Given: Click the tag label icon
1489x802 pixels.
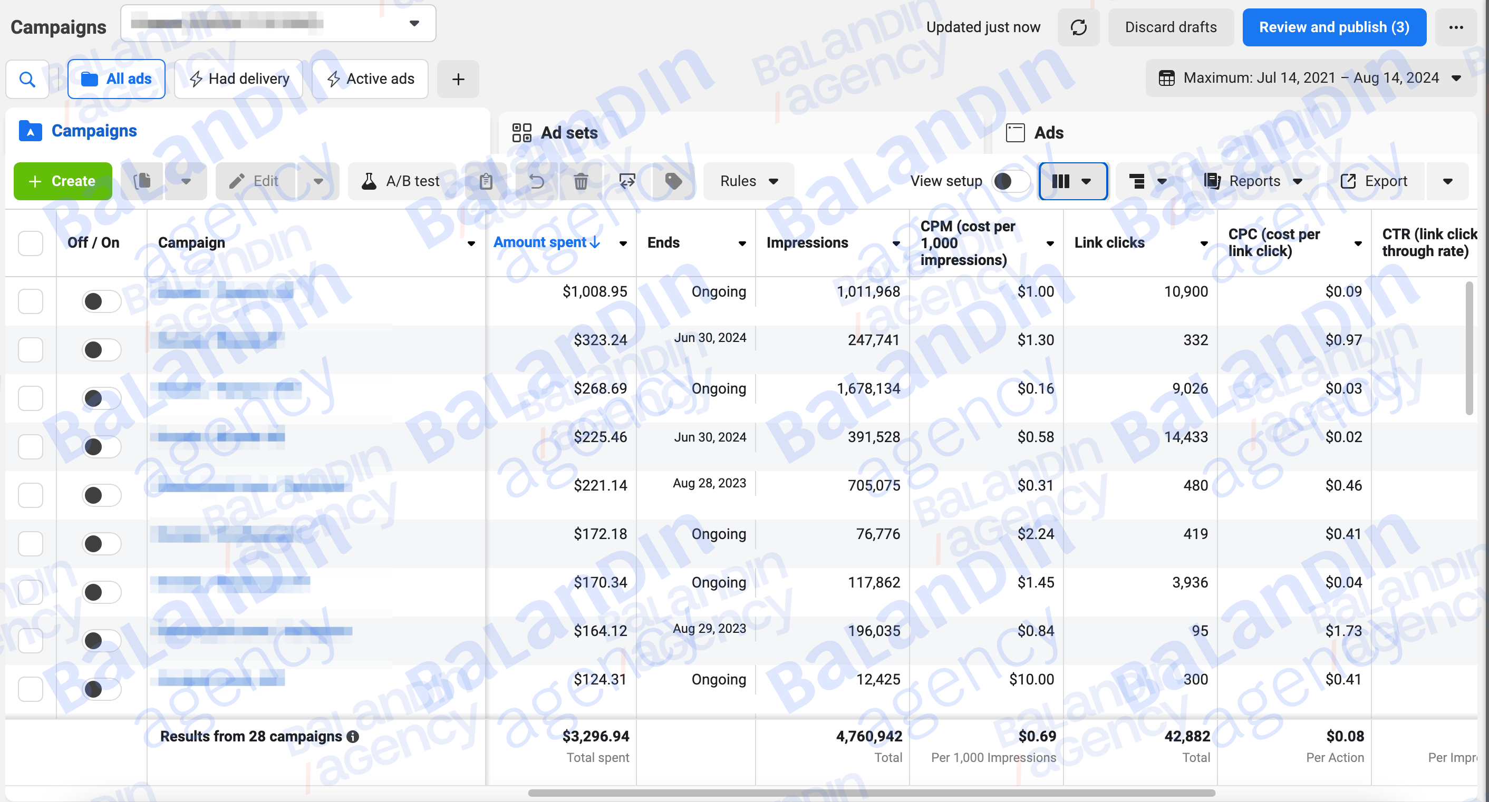Looking at the screenshot, I should [673, 181].
